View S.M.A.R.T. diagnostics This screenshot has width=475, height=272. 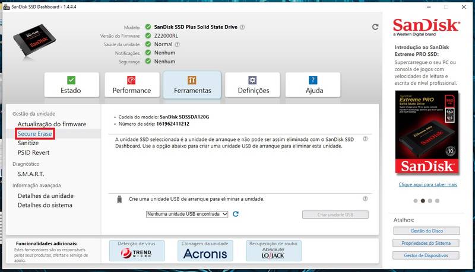[x=31, y=174]
